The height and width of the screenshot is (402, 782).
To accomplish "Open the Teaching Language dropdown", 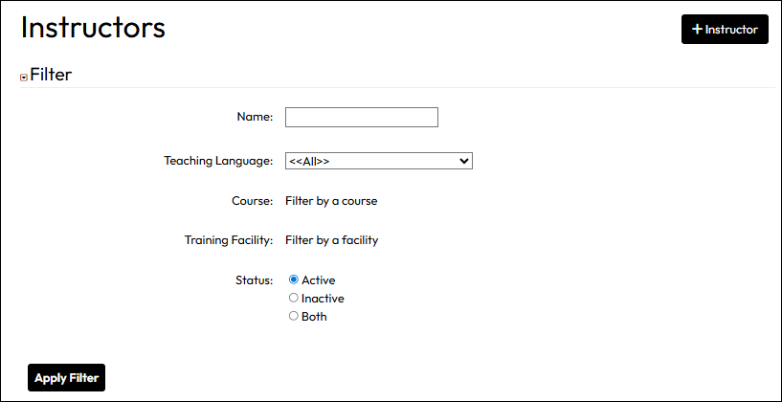I will point(378,162).
